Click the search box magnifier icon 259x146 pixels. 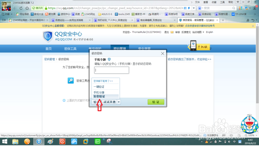[x=234, y=8]
